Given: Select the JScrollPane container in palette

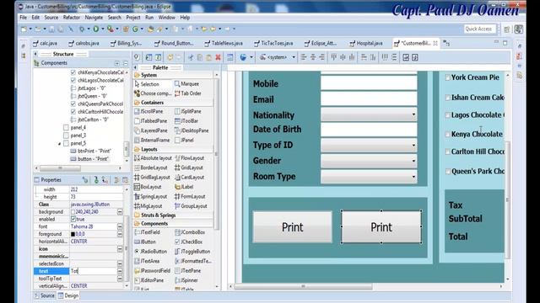Looking at the screenshot, I should pyautogui.click(x=148, y=111).
